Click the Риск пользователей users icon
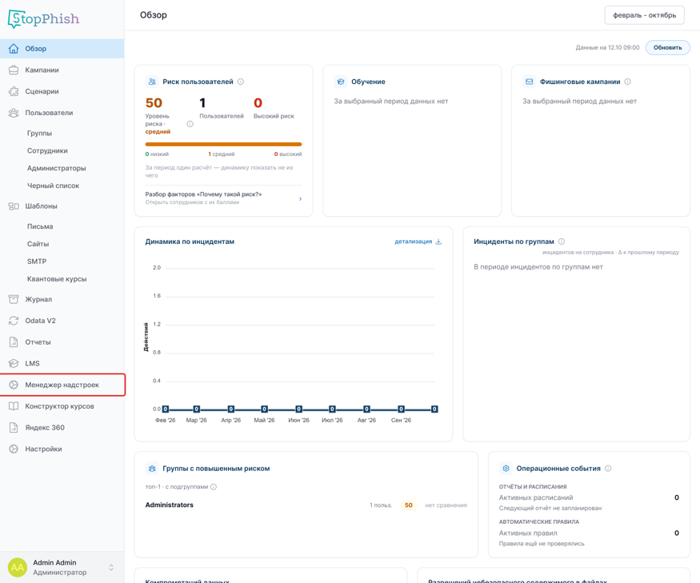The width and height of the screenshot is (700, 583). coord(152,82)
